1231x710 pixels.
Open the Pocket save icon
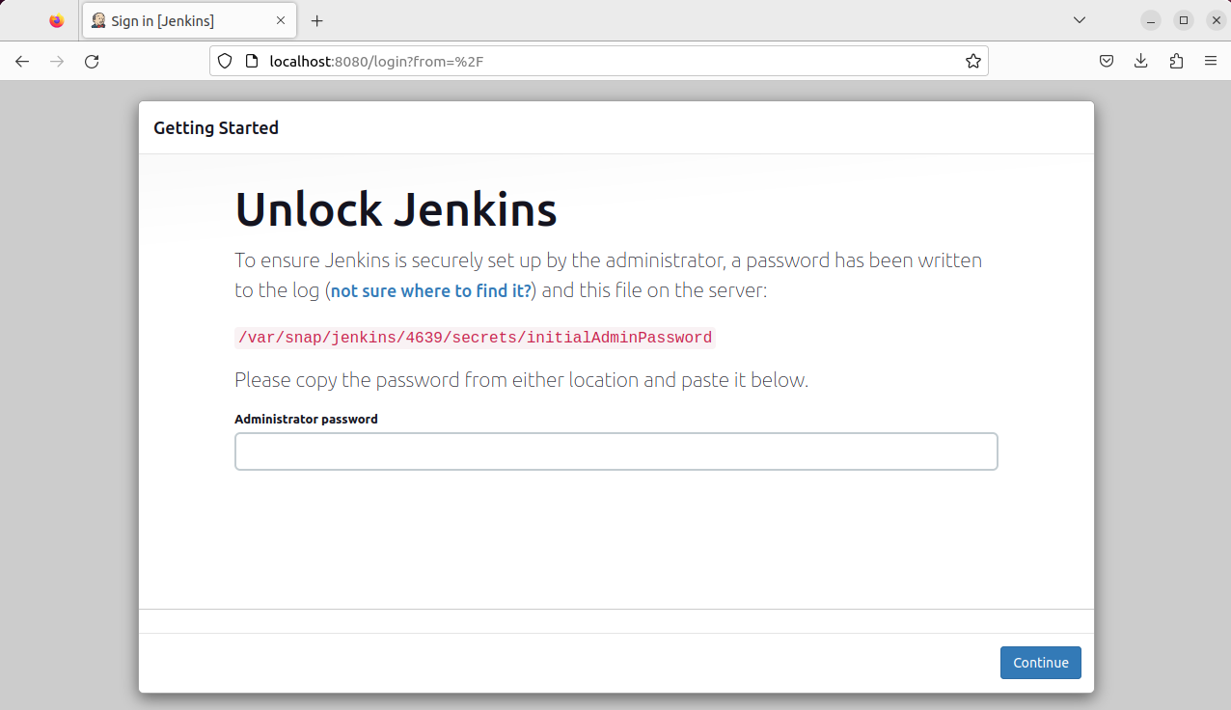click(1107, 61)
